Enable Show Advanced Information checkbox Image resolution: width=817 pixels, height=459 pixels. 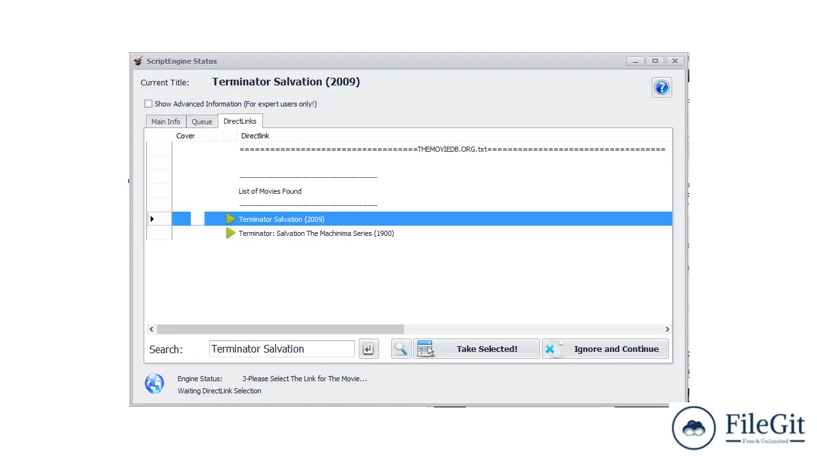(x=149, y=104)
